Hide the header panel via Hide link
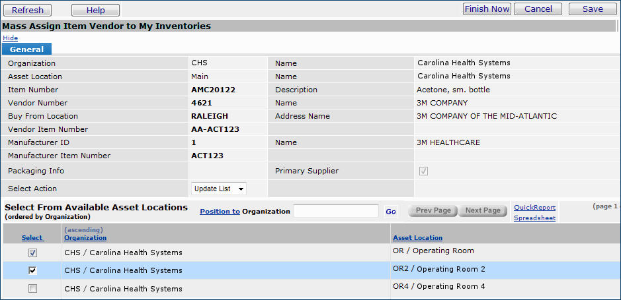Viewport: 621px width, 300px height. (x=10, y=38)
